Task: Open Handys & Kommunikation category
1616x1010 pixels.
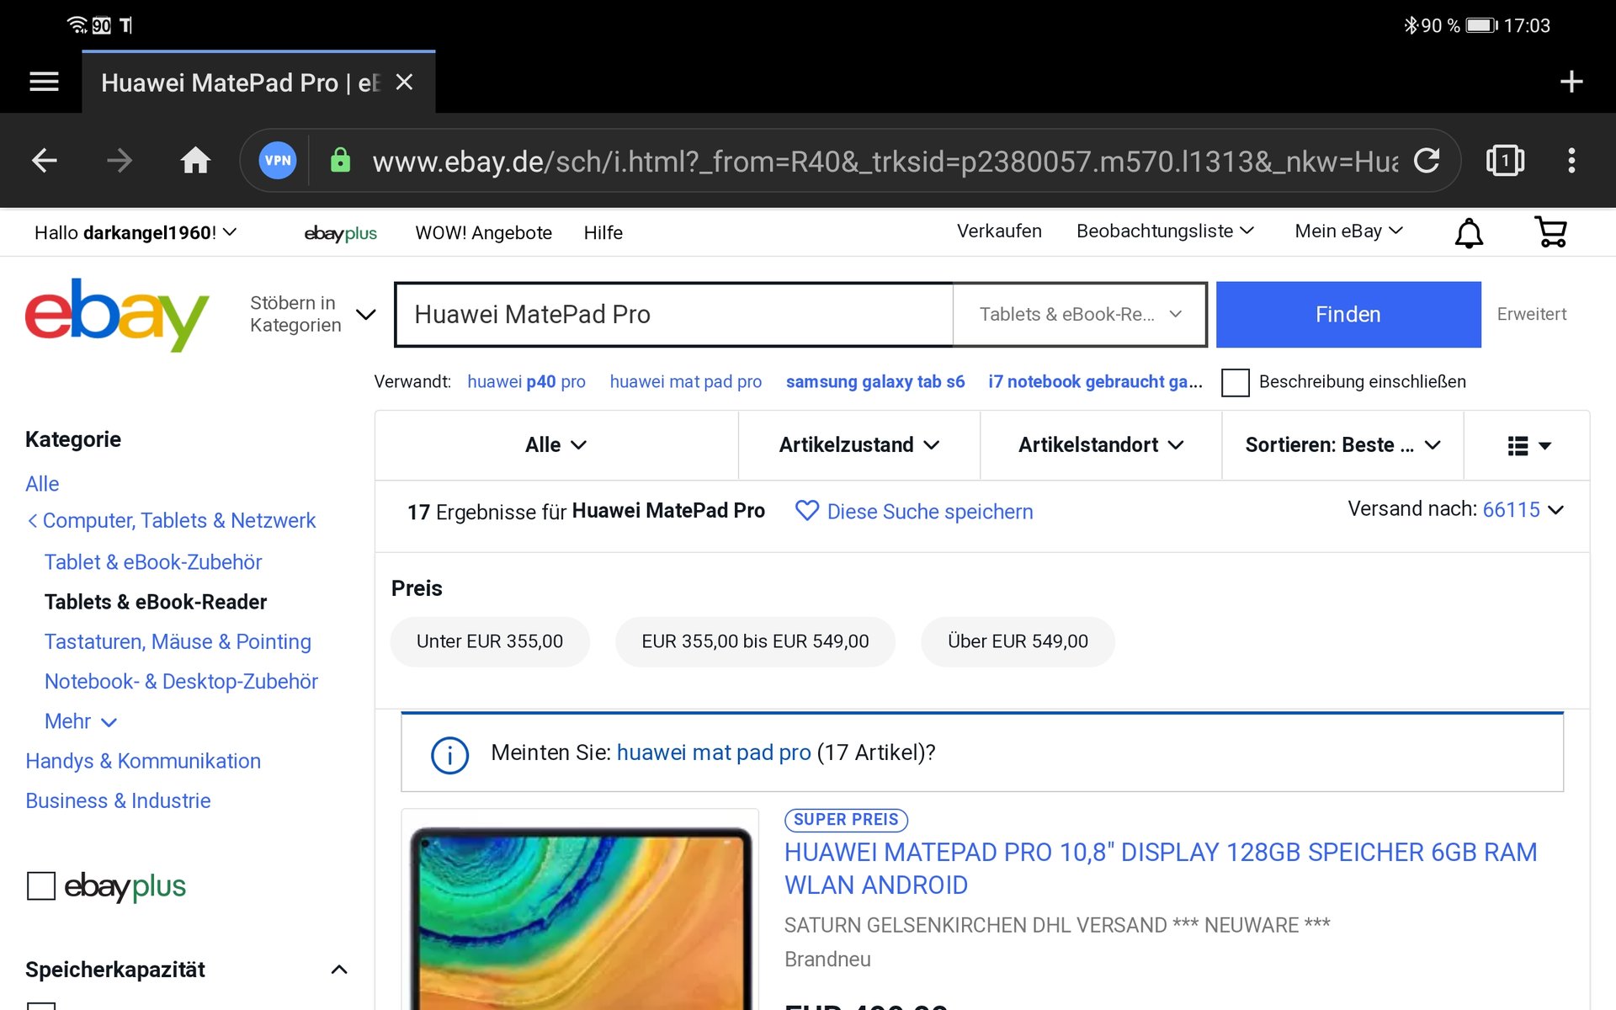Action: point(143,761)
